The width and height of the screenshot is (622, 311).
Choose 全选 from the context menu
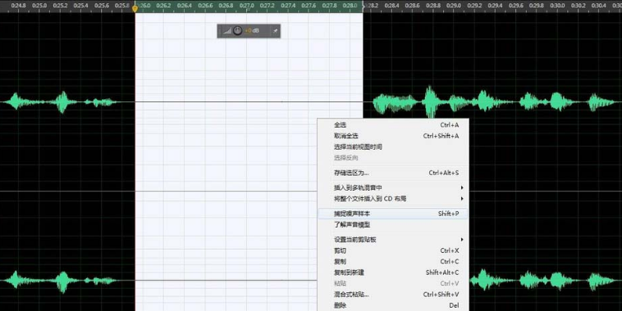point(393,125)
